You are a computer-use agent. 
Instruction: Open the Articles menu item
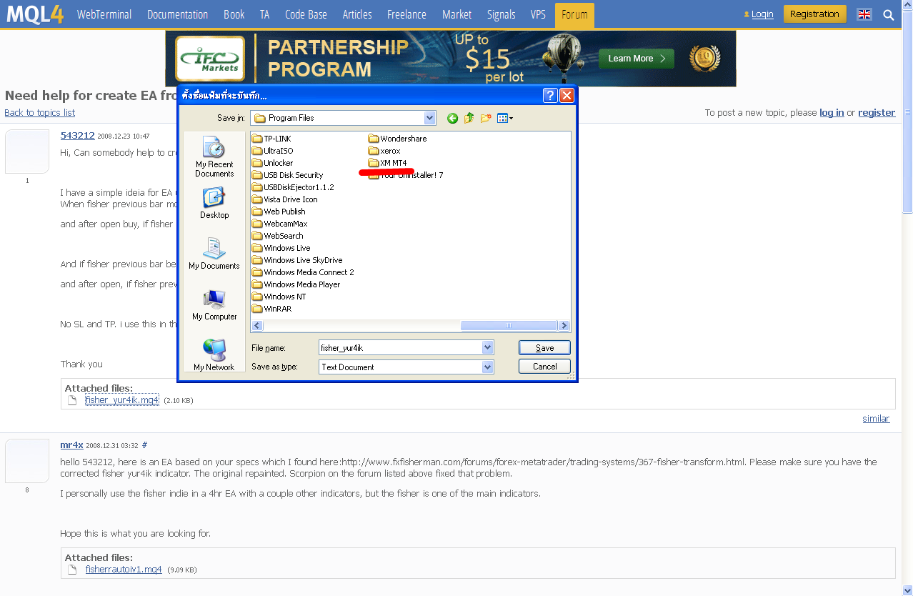pos(357,14)
